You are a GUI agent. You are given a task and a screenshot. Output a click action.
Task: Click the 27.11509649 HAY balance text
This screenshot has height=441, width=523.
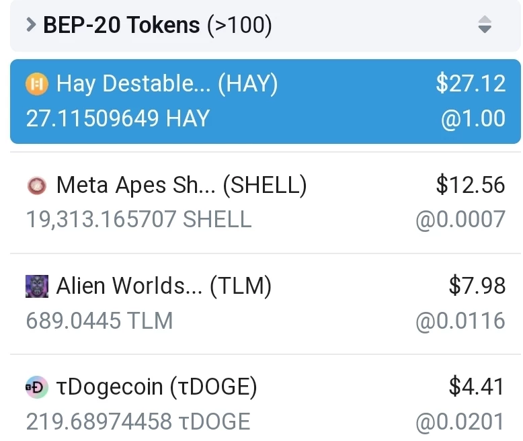[x=118, y=119]
